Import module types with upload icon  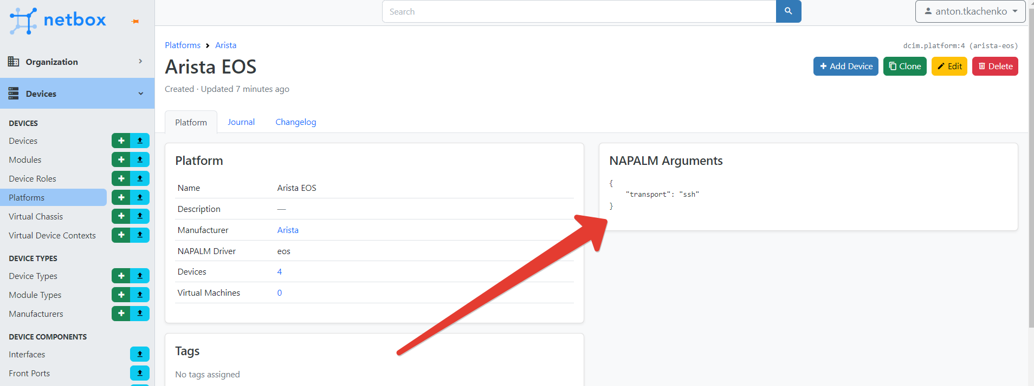[x=140, y=295]
